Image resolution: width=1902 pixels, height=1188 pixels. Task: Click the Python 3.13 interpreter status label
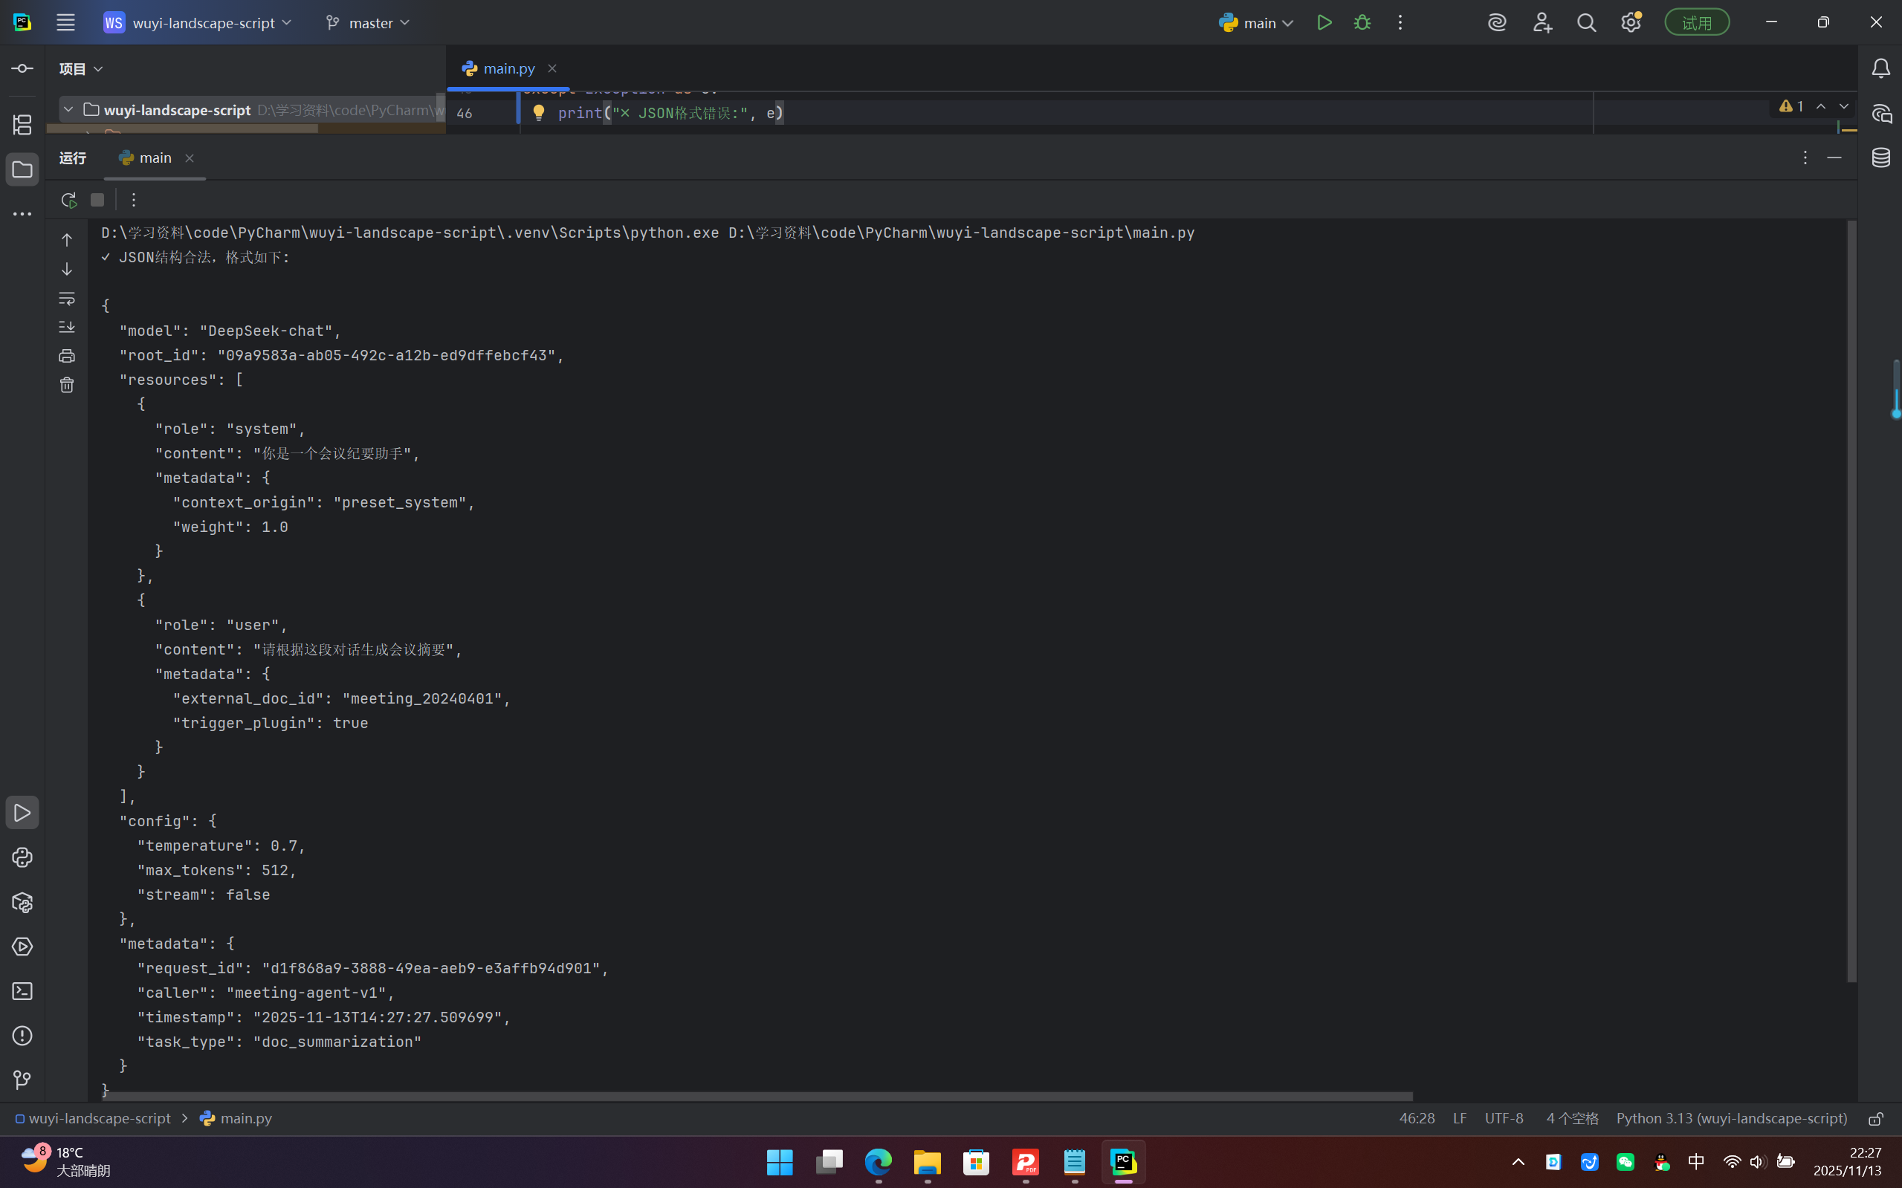point(1730,1119)
